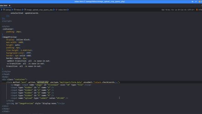
Task: Click the opening style tag
Action: (x=6, y=26)
